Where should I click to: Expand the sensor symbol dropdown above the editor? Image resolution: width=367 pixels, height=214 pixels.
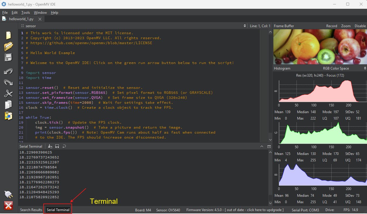point(245,26)
